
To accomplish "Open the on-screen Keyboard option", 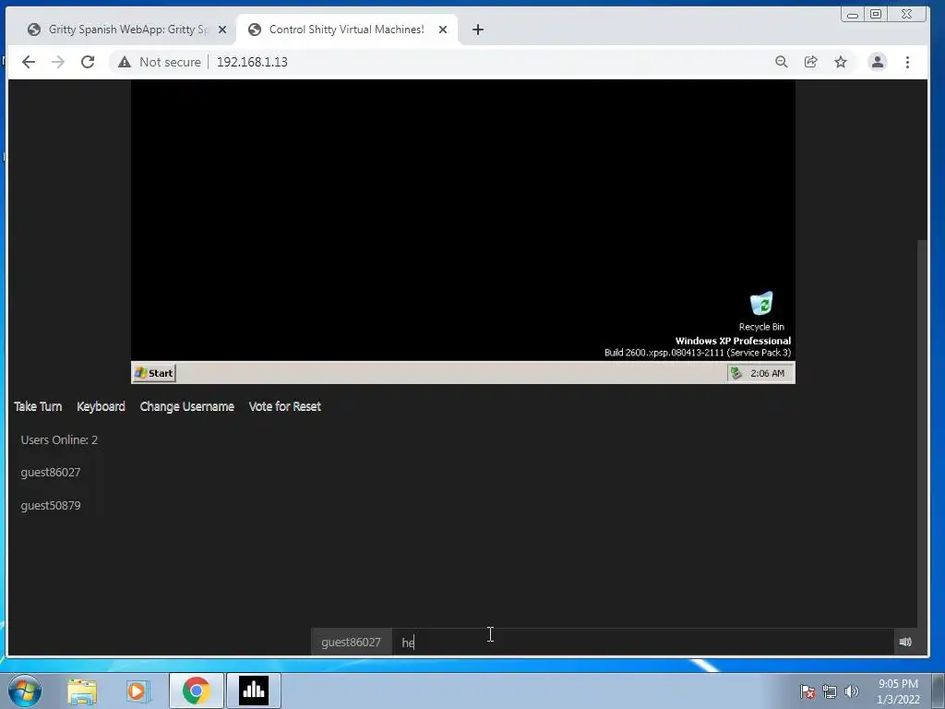I will 101,406.
